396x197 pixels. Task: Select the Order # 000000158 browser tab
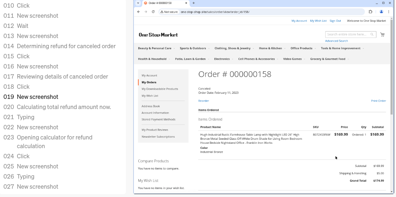(x=166, y=3)
